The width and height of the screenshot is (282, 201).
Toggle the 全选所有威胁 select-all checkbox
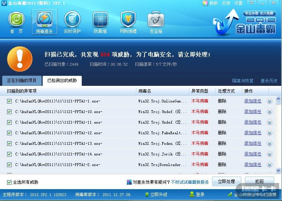tap(9, 183)
